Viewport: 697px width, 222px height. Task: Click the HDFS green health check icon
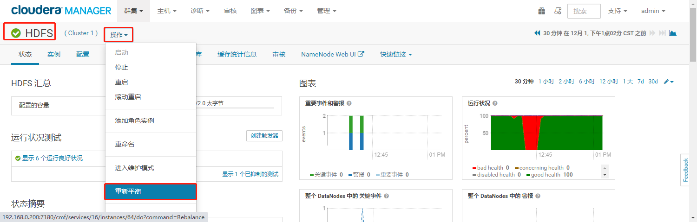(16, 33)
